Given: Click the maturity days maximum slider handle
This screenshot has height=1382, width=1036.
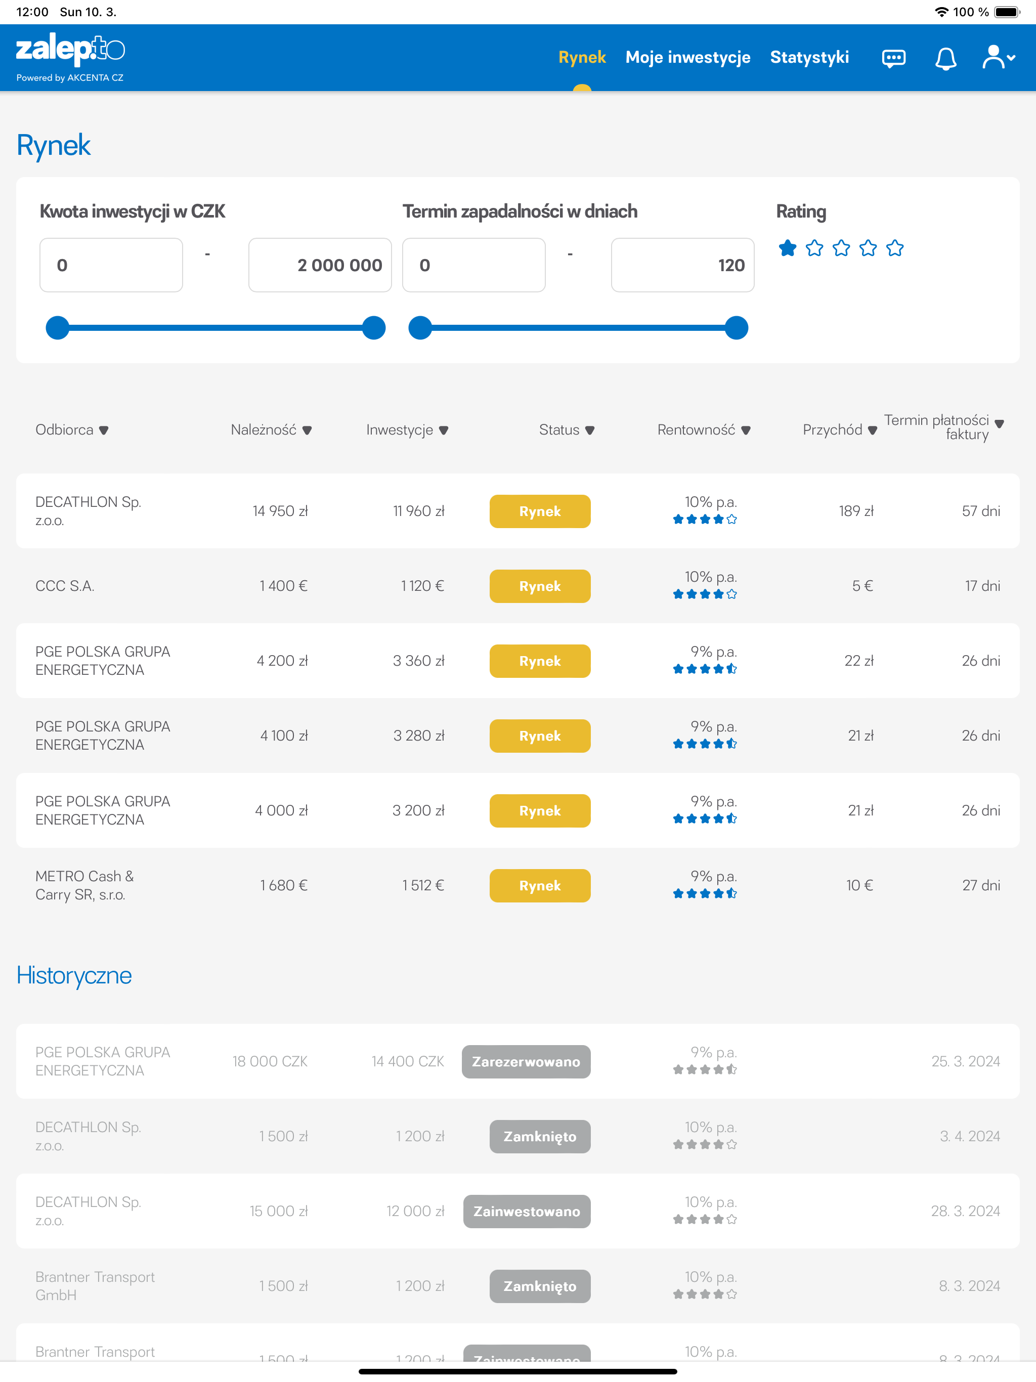Looking at the screenshot, I should pyautogui.click(x=736, y=328).
